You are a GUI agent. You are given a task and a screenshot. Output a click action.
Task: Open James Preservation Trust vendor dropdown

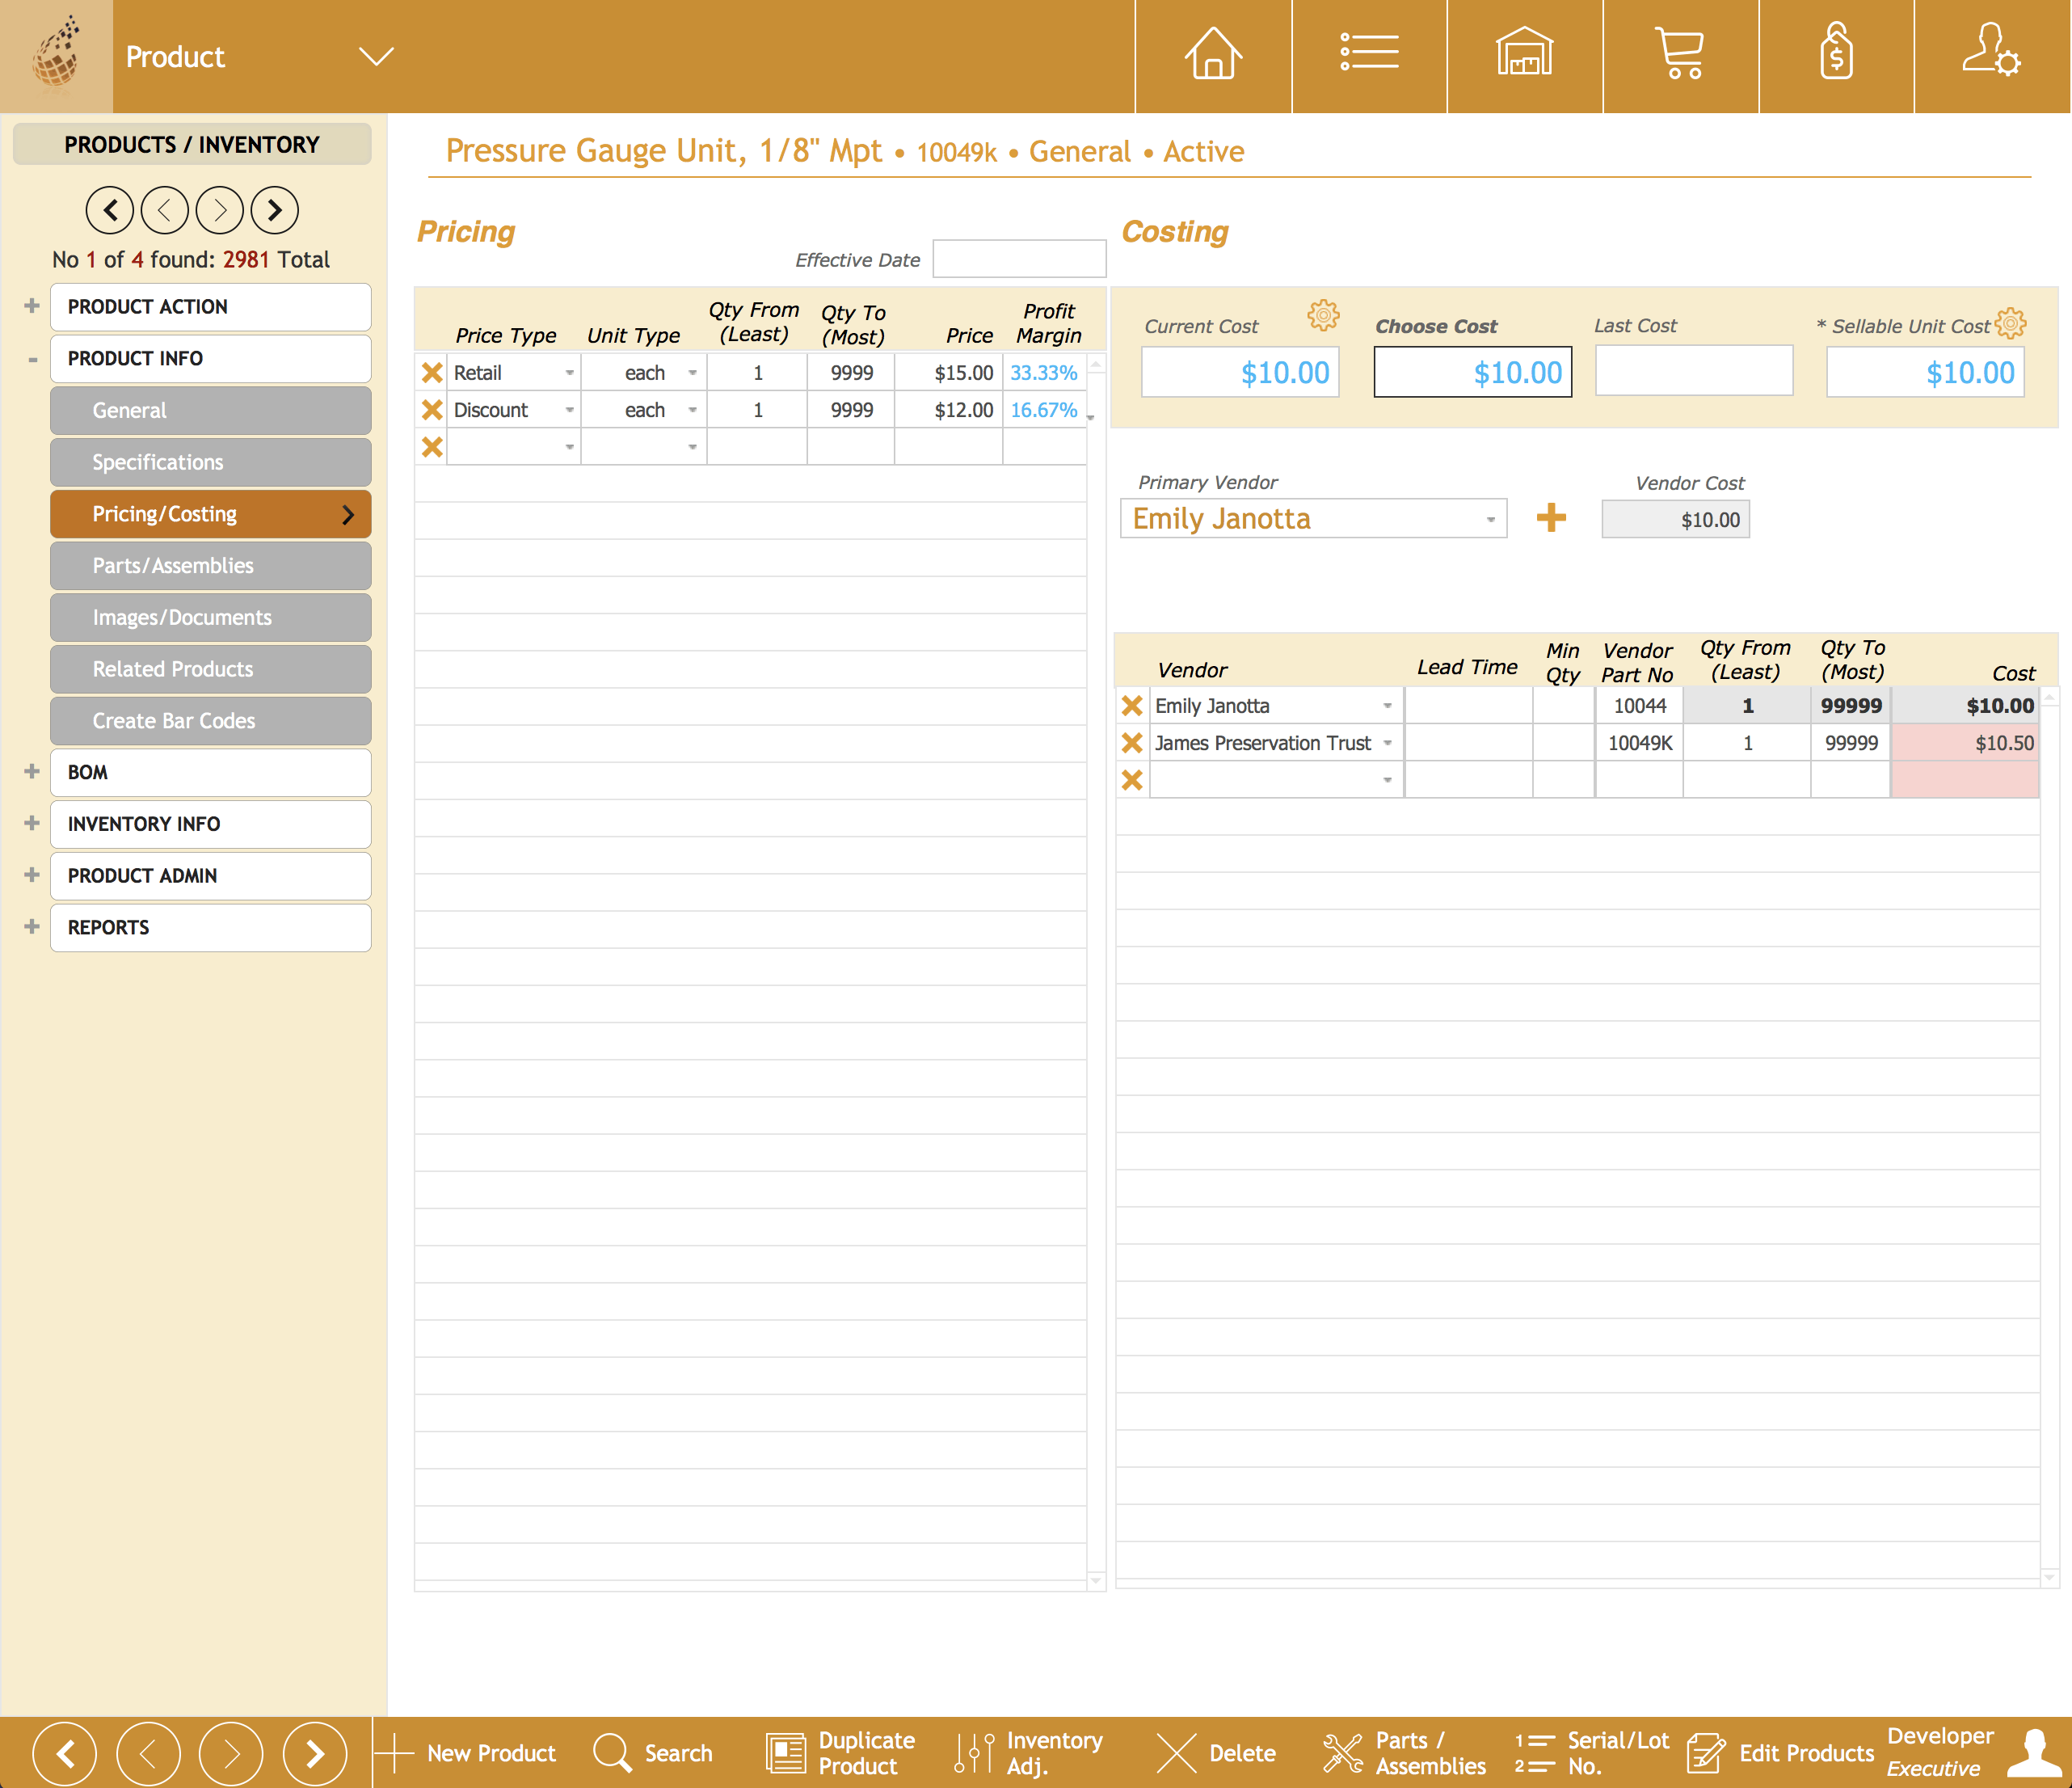pos(1387,743)
